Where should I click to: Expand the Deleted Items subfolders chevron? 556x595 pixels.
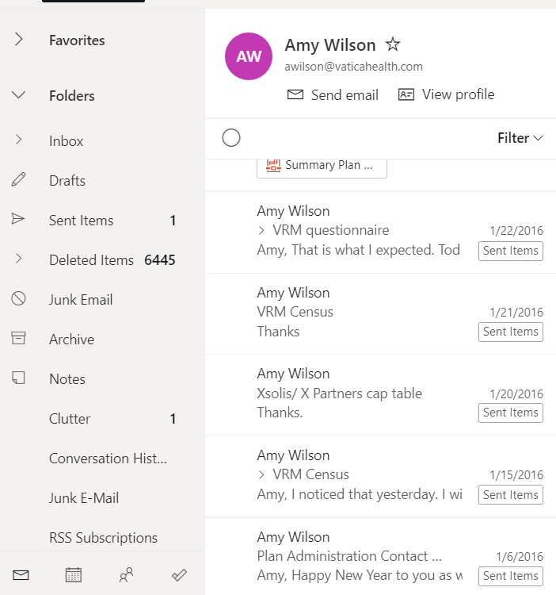coord(19,259)
